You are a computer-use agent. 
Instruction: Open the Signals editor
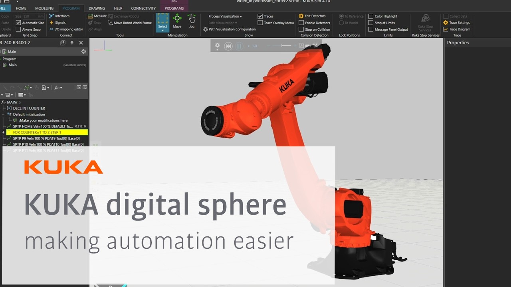click(57, 23)
